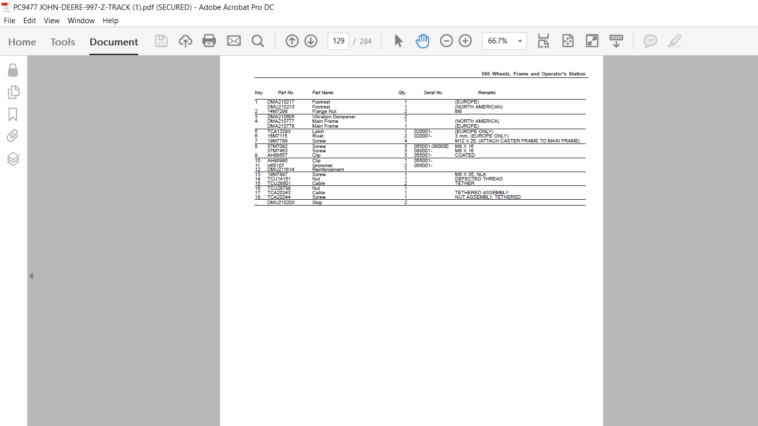Click part name Reinforcement
The image size is (758, 426).
[x=328, y=170]
